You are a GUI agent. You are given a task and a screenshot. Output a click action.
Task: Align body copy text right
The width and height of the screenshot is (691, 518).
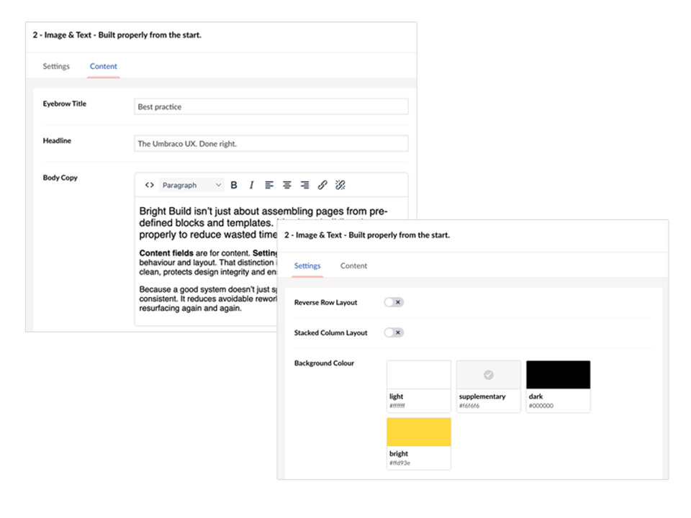click(x=304, y=185)
